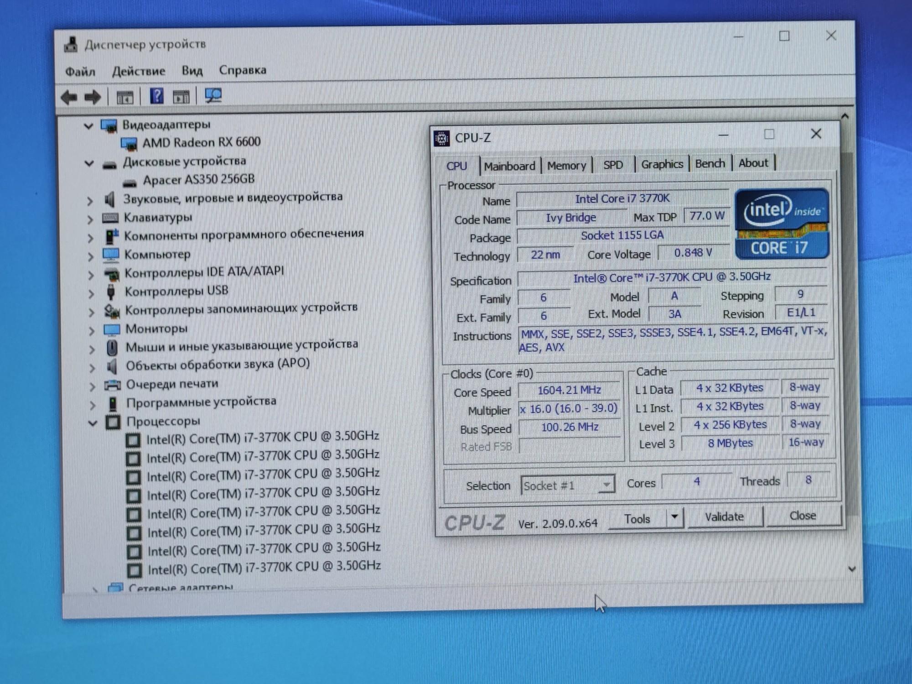
Task: Switch to the About tab in CPU-Z
Action: coord(753,163)
